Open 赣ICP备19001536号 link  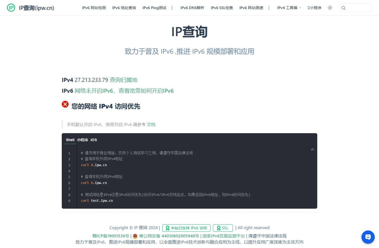(x=111, y=236)
